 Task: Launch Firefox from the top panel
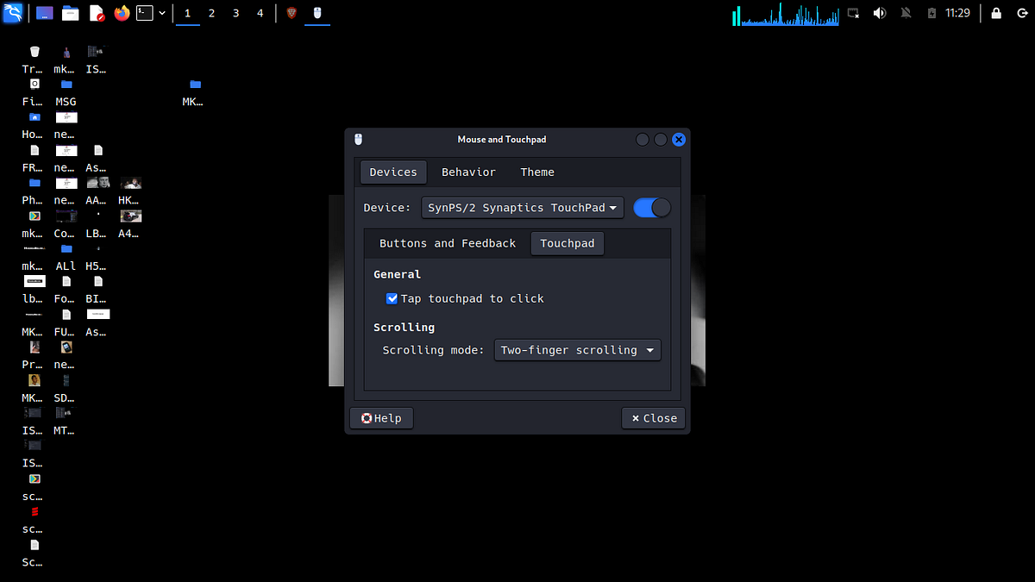tap(121, 13)
